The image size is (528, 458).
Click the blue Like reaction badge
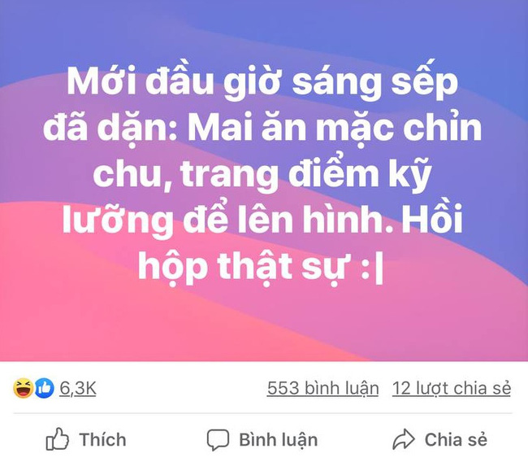(x=44, y=388)
